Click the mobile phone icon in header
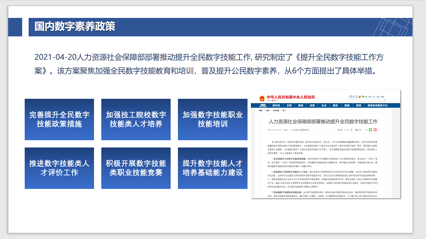426x239 pixels. [x=357, y=97]
